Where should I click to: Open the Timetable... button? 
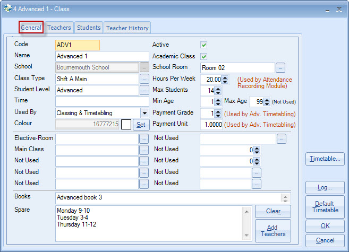coord(325,159)
